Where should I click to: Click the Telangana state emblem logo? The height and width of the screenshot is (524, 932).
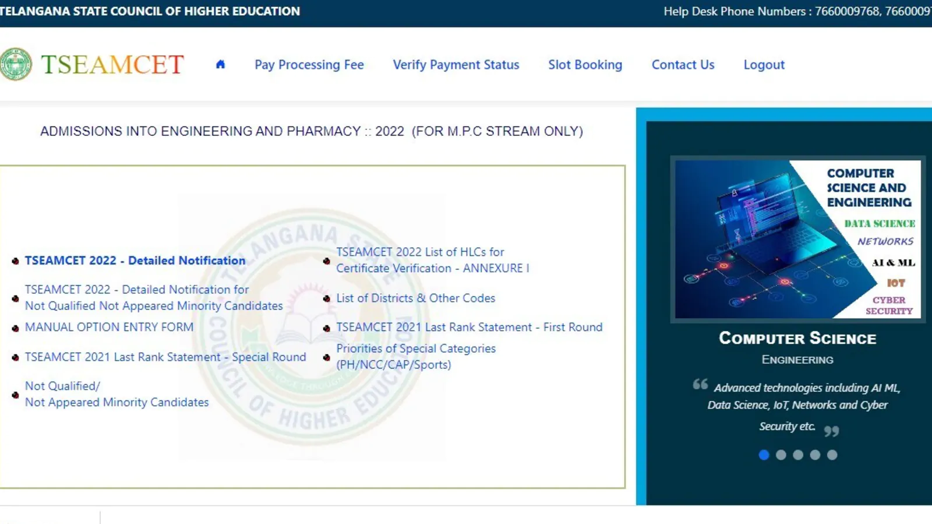coord(16,64)
